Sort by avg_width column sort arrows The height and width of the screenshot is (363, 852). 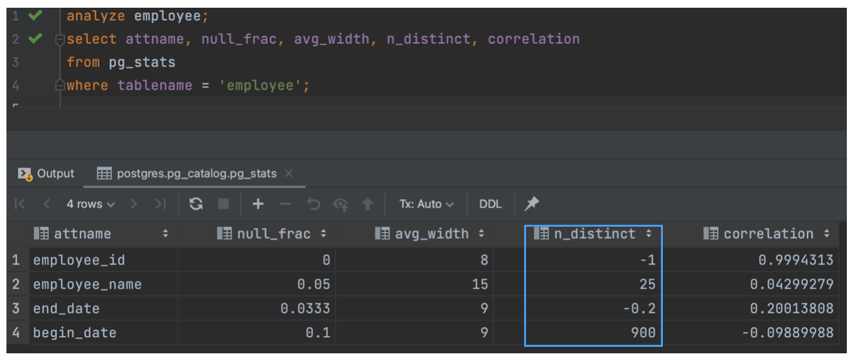[x=482, y=234]
